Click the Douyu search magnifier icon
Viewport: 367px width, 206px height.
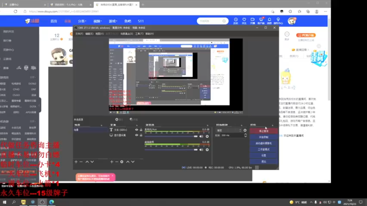(224, 21)
